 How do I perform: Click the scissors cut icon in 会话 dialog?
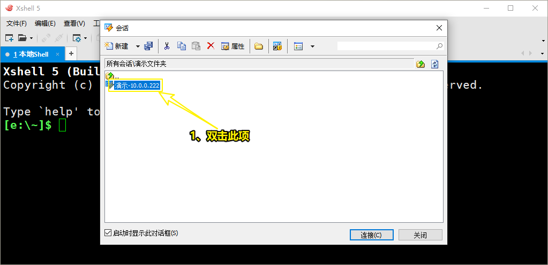[167, 46]
